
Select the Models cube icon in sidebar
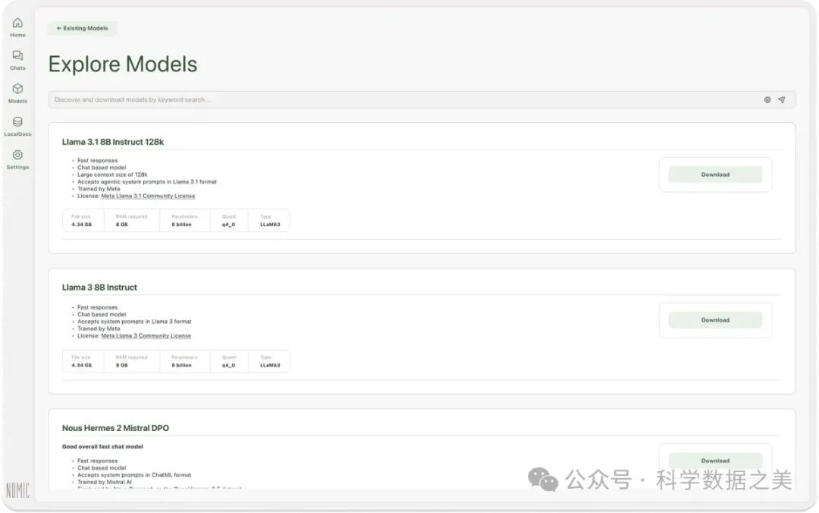[x=17, y=89]
